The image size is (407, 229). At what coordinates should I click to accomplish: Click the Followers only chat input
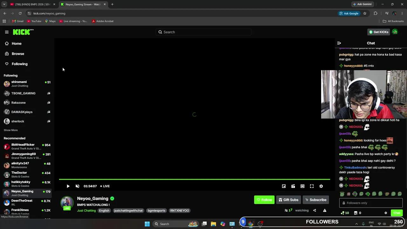(371, 203)
